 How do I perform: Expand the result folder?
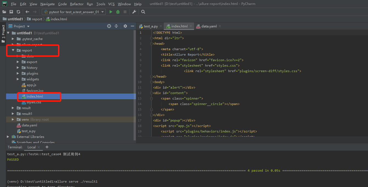click(x=13, y=108)
